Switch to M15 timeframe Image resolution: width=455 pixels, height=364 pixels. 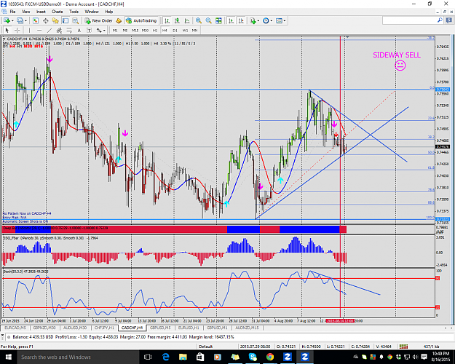pos(135,30)
